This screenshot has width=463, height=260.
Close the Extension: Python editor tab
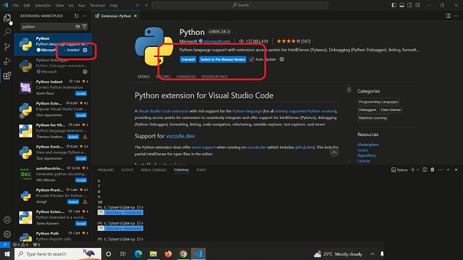[x=135, y=16]
